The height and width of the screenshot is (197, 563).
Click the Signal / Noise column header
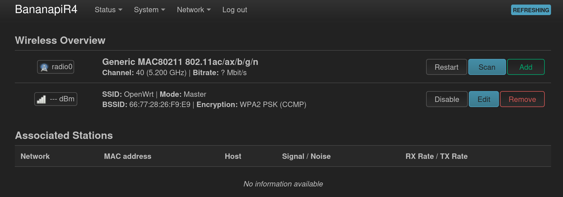(x=306, y=156)
